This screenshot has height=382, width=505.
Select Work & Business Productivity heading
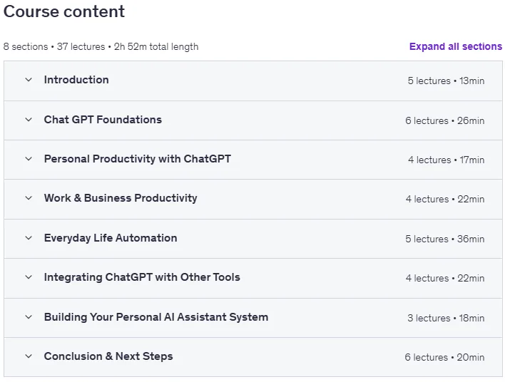tap(121, 198)
